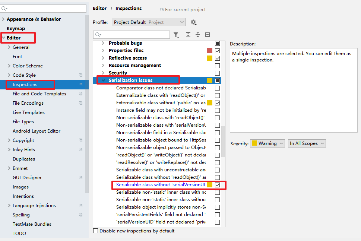Focus the settings search field

[x=43, y=9]
